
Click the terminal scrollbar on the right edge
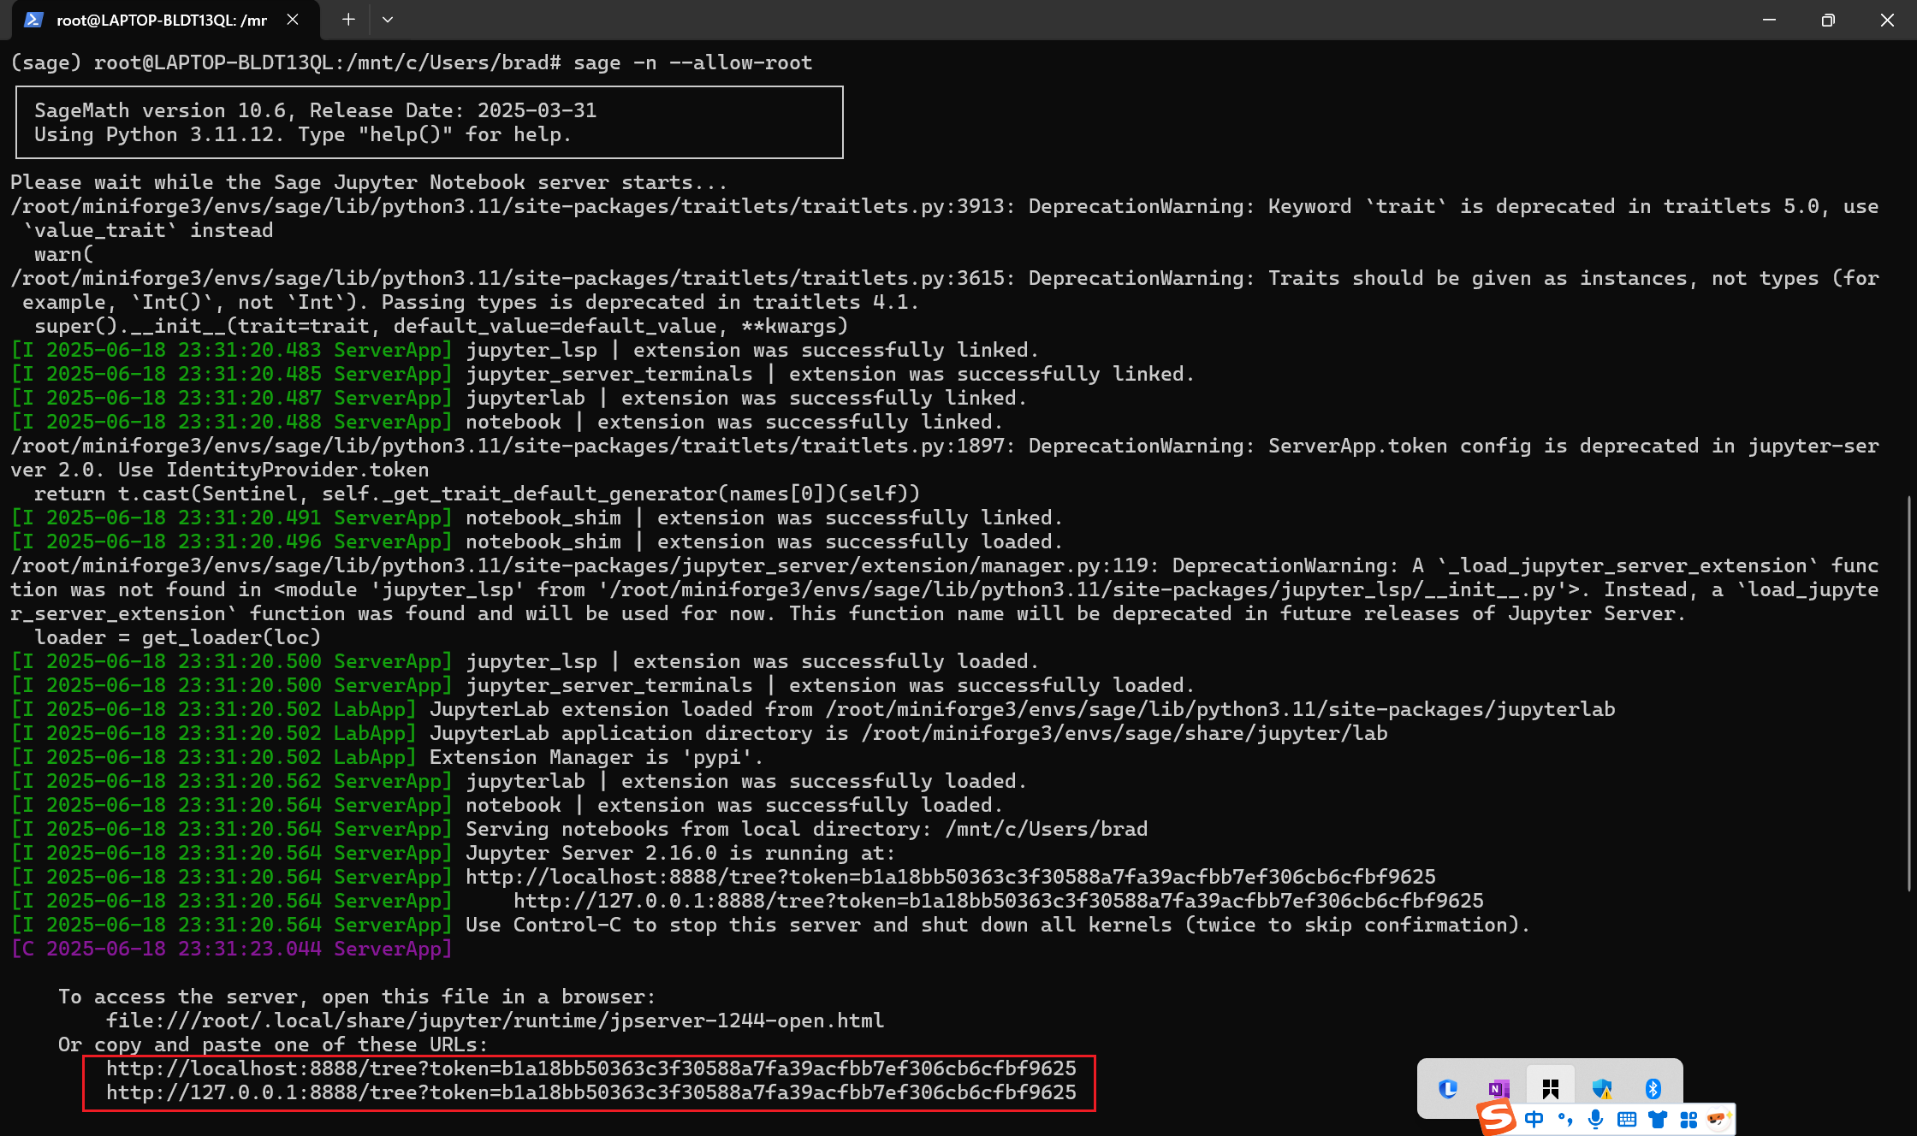click(x=1909, y=684)
